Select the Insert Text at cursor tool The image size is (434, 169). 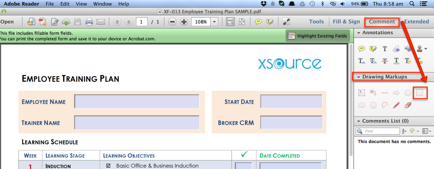coord(362,61)
